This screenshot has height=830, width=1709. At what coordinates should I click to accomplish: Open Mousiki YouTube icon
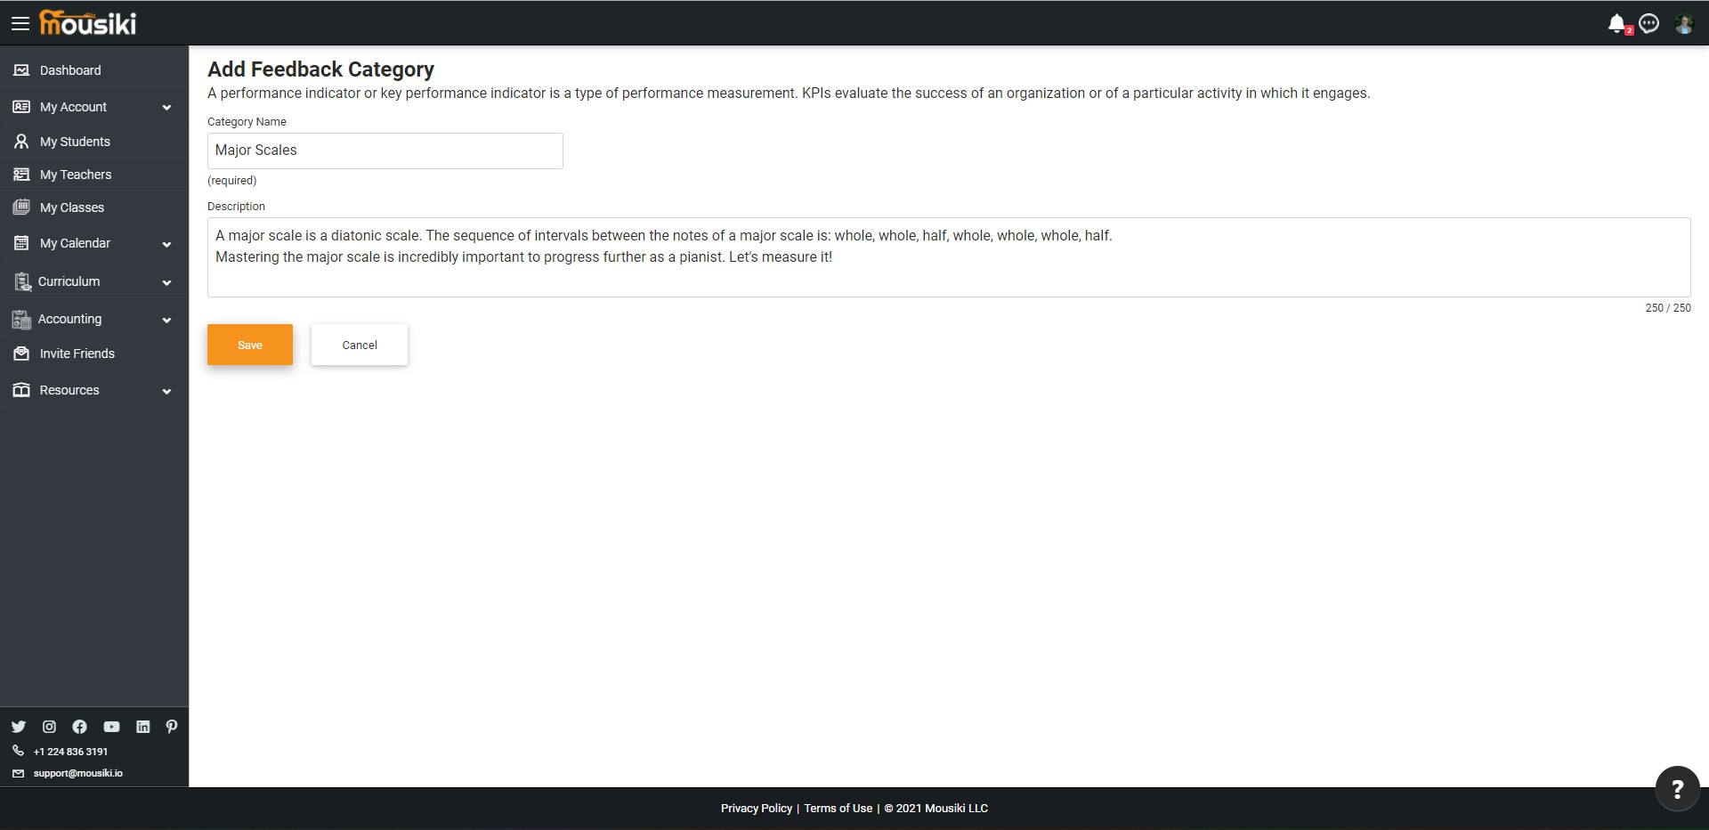pos(111,727)
